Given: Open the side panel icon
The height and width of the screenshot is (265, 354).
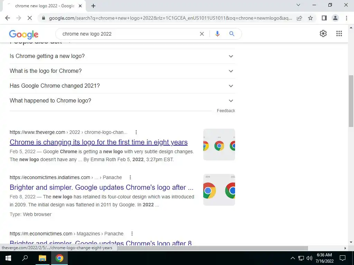Looking at the screenshot, I should 324,18.
